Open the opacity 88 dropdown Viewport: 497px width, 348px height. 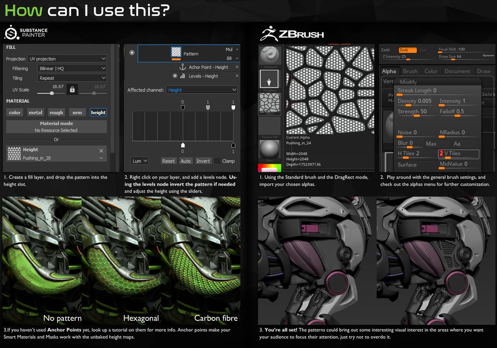coord(232,58)
